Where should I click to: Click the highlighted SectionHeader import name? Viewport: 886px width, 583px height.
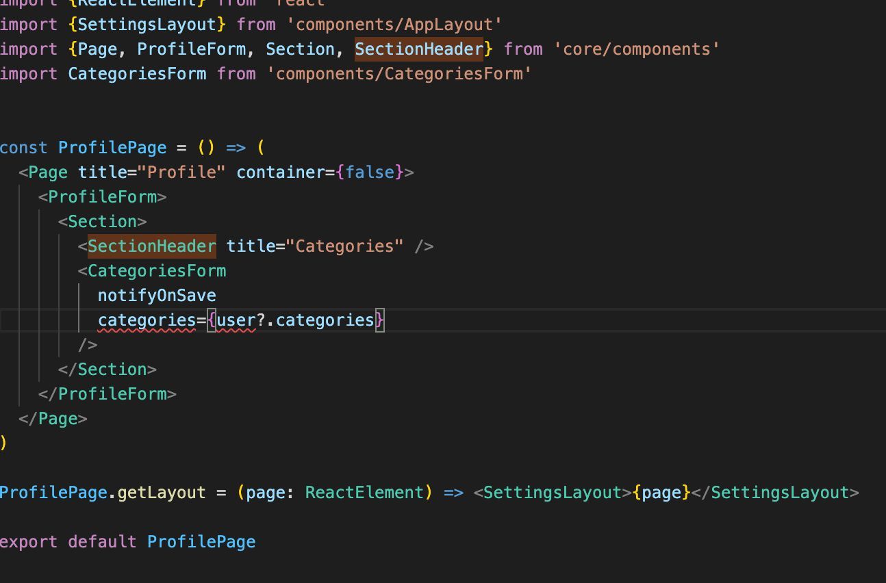[x=419, y=49]
